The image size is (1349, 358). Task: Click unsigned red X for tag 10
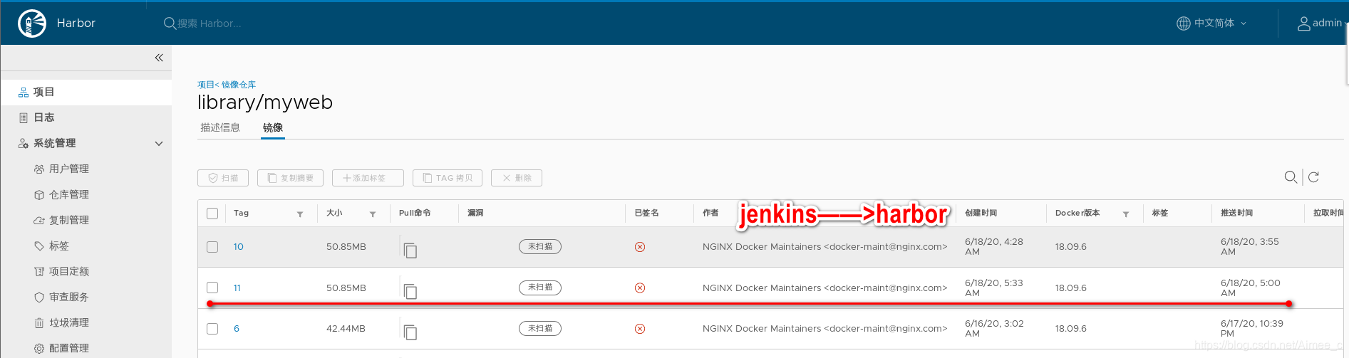pyautogui.click(x=640, y=247)
